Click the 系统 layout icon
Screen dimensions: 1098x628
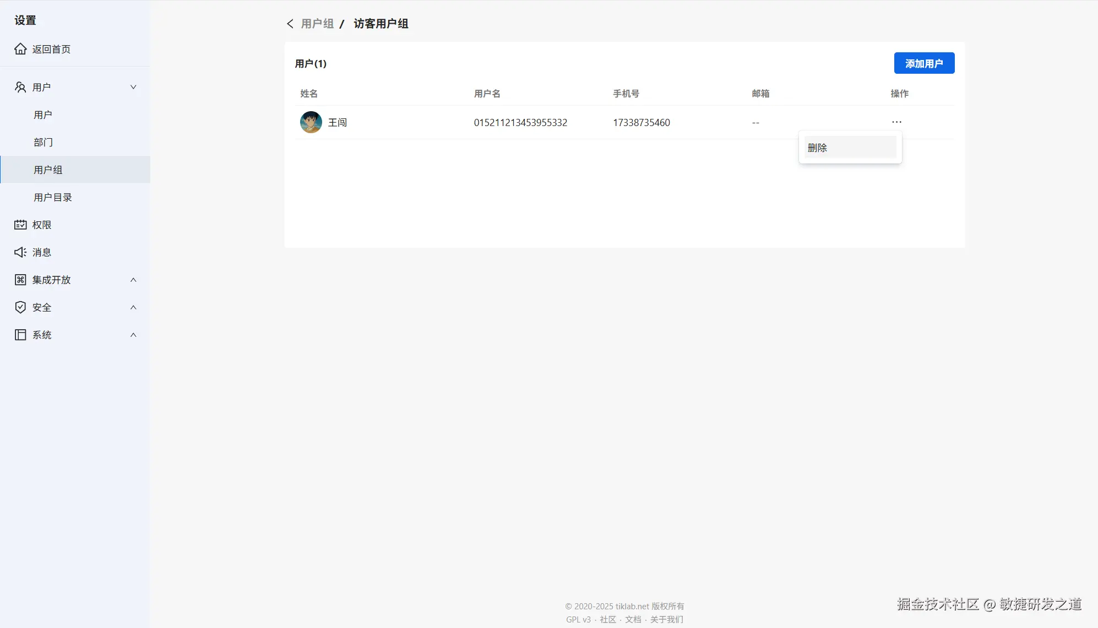click(20, 335)
